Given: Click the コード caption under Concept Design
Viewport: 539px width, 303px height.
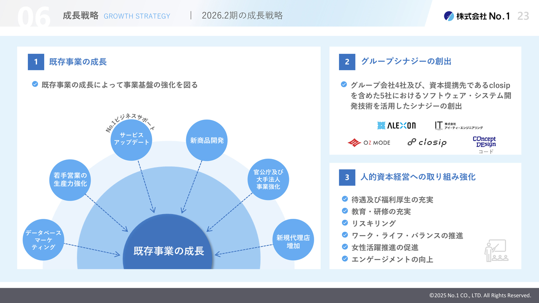Looking at the screenshot, I should [x=486, y=151].
